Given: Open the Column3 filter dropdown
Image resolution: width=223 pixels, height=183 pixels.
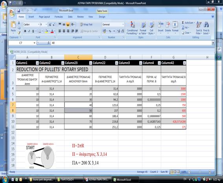Looking at the screenshot, I should (x=140, y=63).
